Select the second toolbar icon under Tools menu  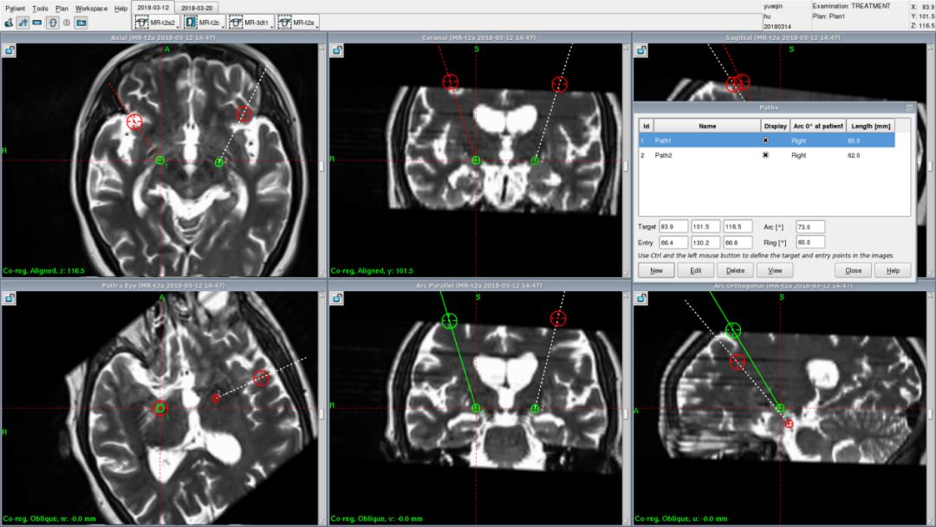click(x=23, y=23)
